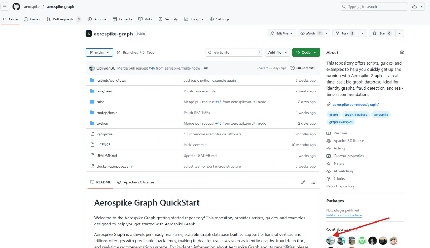Open Publish your first package link
This screenshot has width=430, height=248.
[x=344, y=215]
